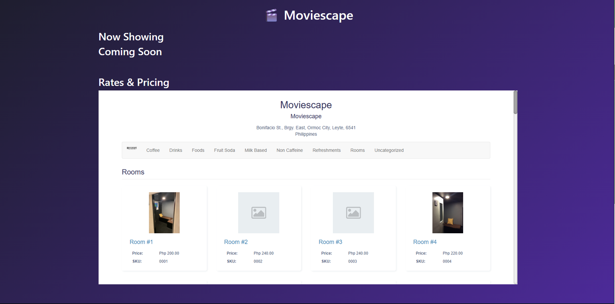Select the Non Caffeine category tab
This screenshot has height=304, width=615.
(x=289, y=150)
